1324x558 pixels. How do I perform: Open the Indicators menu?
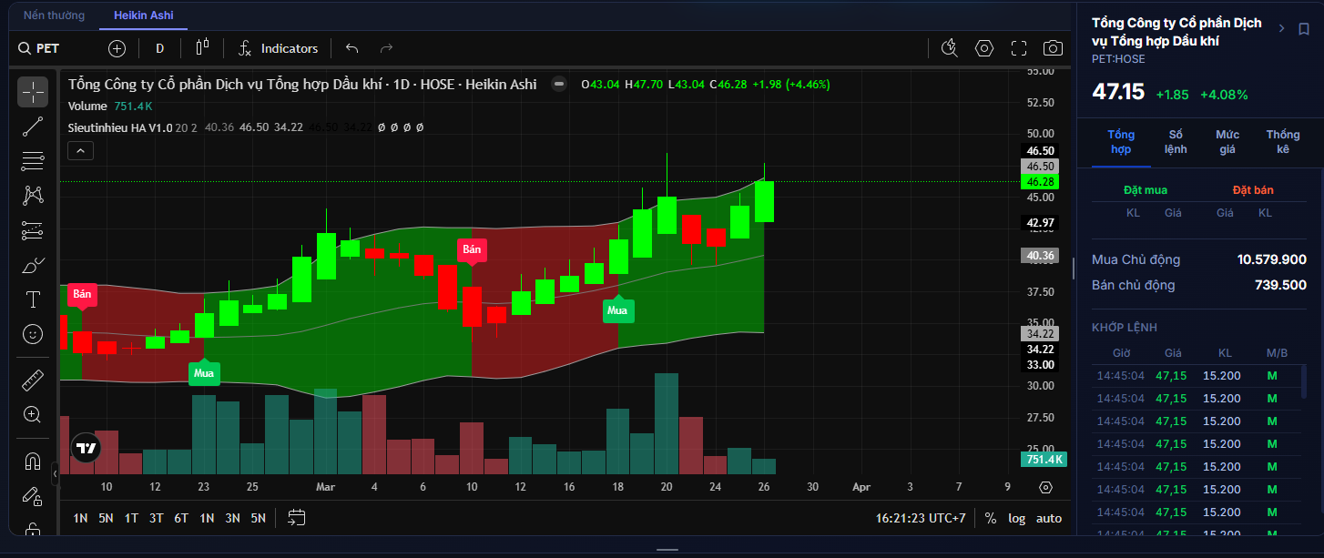pyautogui.click(x=279, y=49)
